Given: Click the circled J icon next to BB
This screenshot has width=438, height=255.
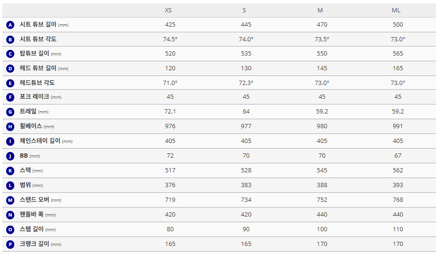Looking at the screenshot, I should click(10, 156).
